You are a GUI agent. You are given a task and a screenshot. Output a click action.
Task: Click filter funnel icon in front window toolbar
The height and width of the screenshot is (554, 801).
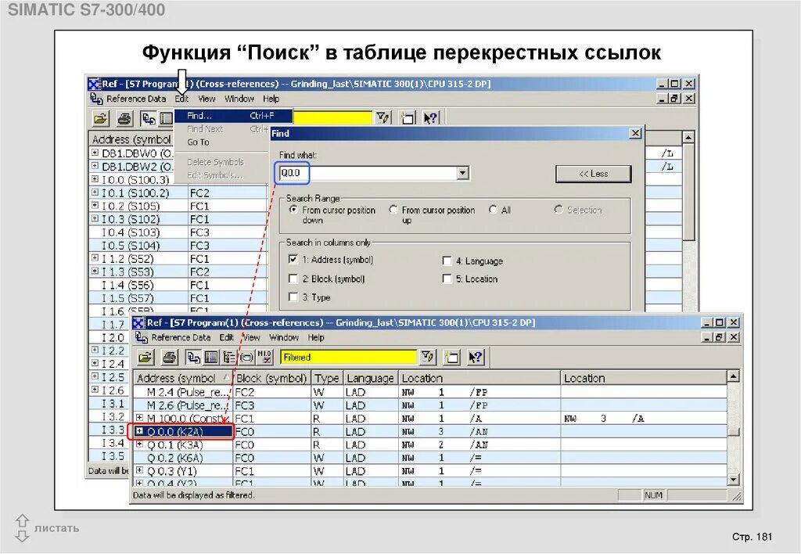(428, 357)
